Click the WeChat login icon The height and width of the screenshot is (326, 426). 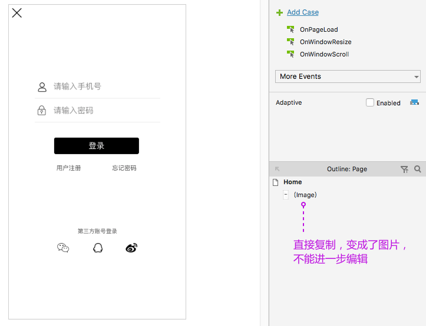(63, 248)
